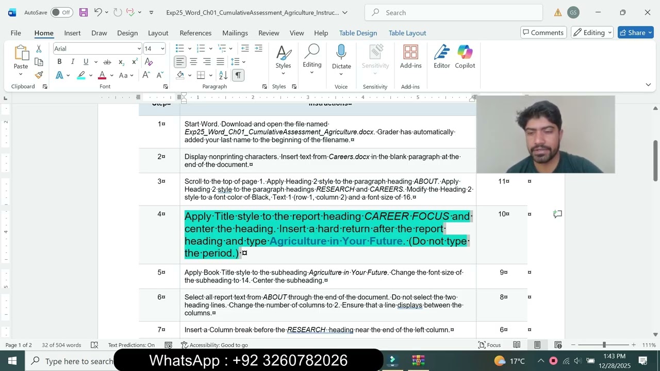Open the font name dropdown
660x371 pixels.
(139, 48)
